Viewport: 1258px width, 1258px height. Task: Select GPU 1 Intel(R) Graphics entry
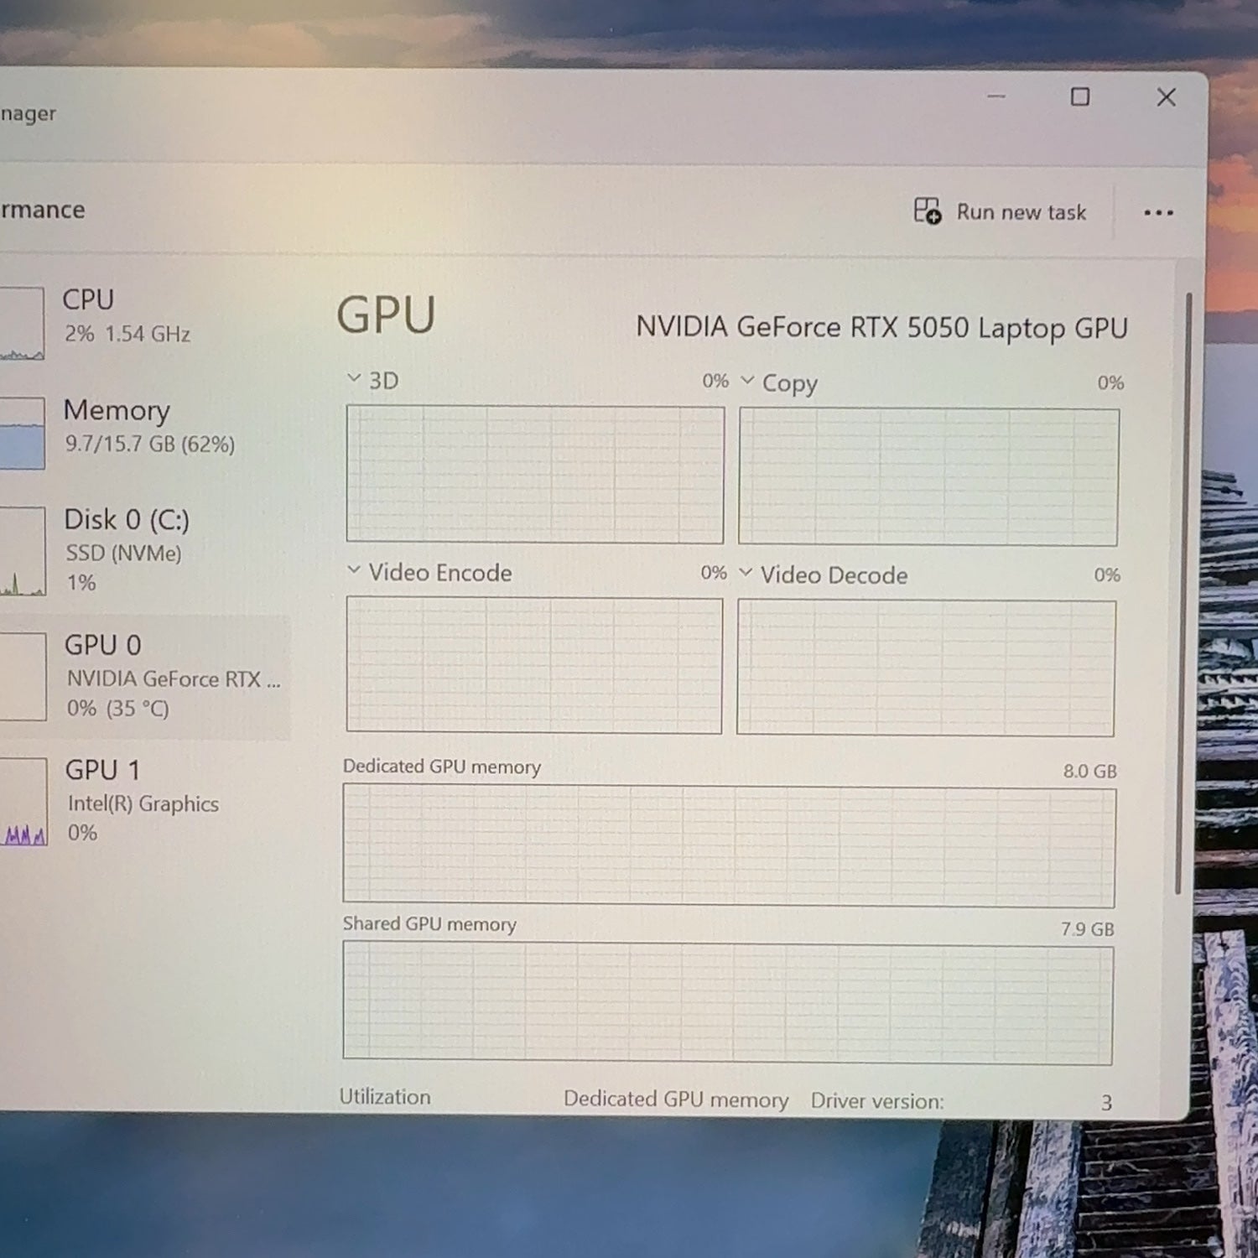147,801
